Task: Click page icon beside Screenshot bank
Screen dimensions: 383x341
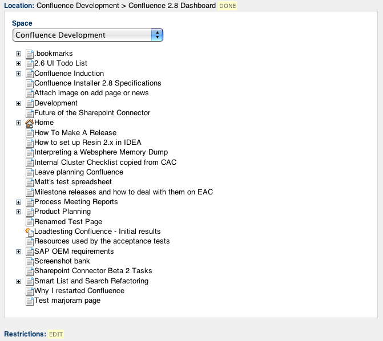Action: (30, 261)
